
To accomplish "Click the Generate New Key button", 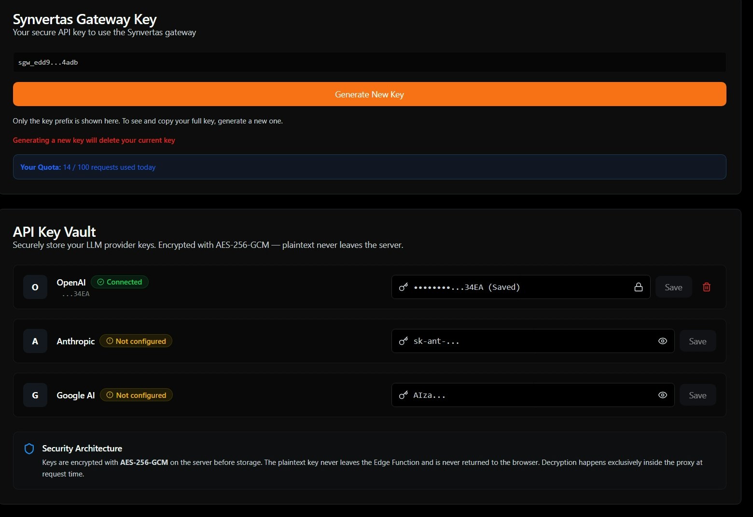I will [369, 94].
